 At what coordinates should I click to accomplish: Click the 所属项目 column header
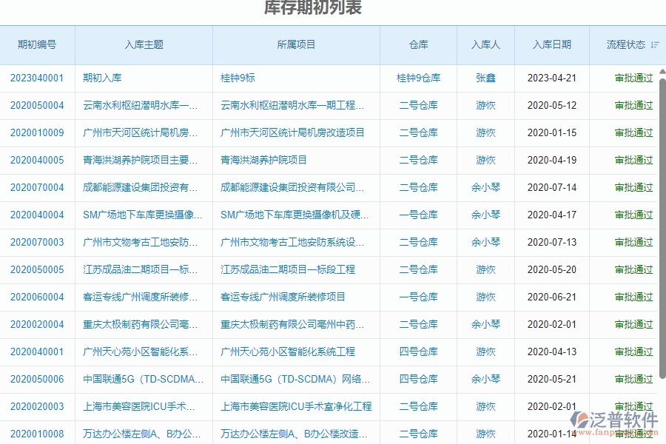[x=295, y=44]
